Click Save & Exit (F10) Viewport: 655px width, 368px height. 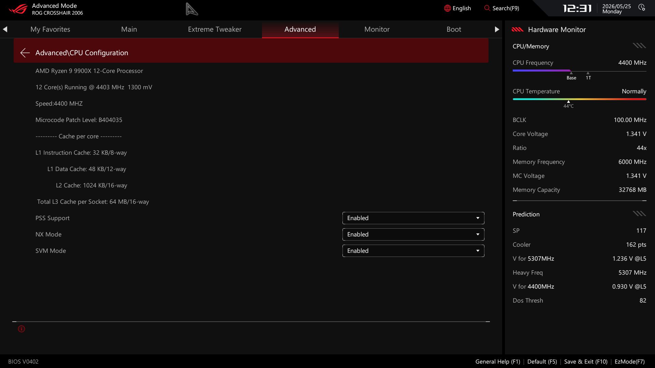pyautogui.click(x=586, y=362)
